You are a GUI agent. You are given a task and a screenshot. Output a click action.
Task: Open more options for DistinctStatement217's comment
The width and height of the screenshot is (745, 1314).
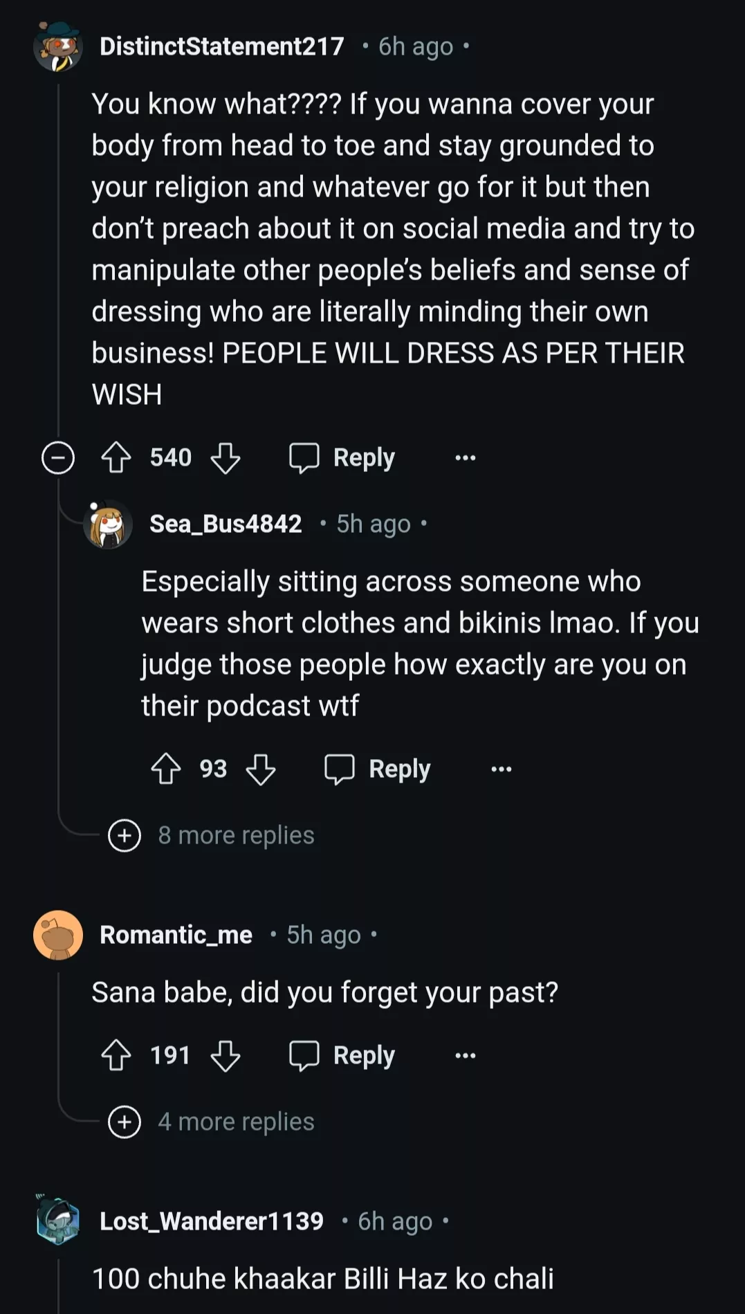coord(466,457)
